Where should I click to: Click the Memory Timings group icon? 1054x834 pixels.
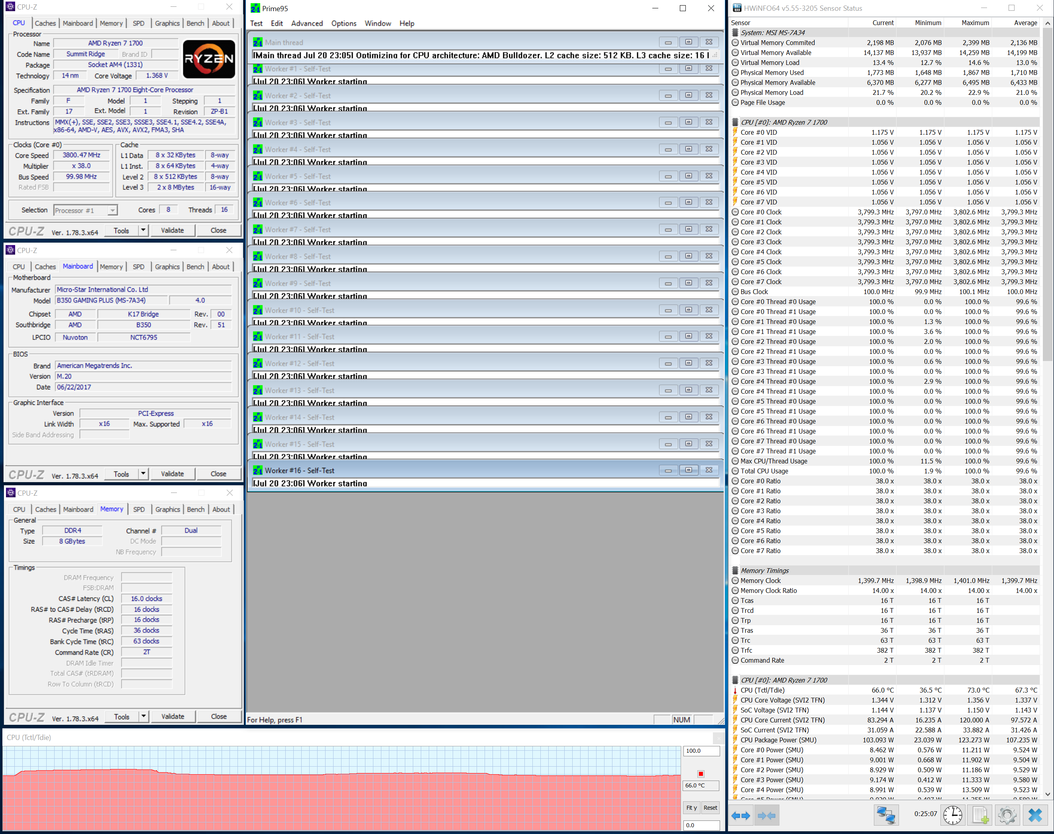tap(735, 570)
